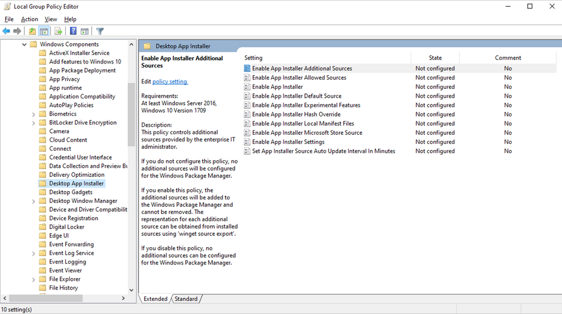Open the View menu
This screenshot has height=314, width=562.
click(51, 19)
